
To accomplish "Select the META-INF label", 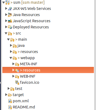I will (28, 64).
